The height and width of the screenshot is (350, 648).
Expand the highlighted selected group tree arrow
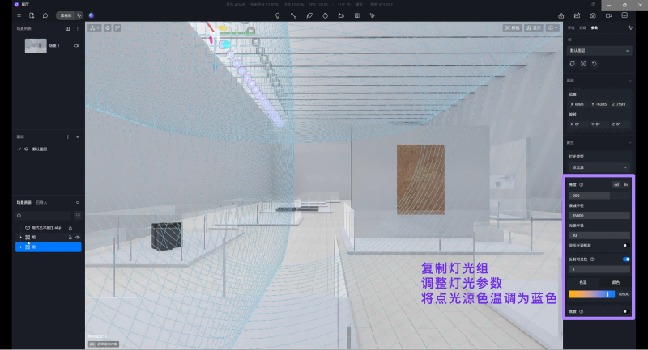tap(20, 247)
